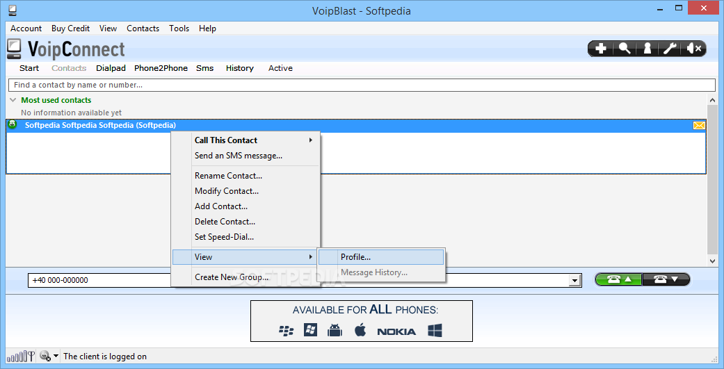Click the envelope icon on Softpedia contact
724x369 pixels.
pyautogui.click(x=699, y=126)
